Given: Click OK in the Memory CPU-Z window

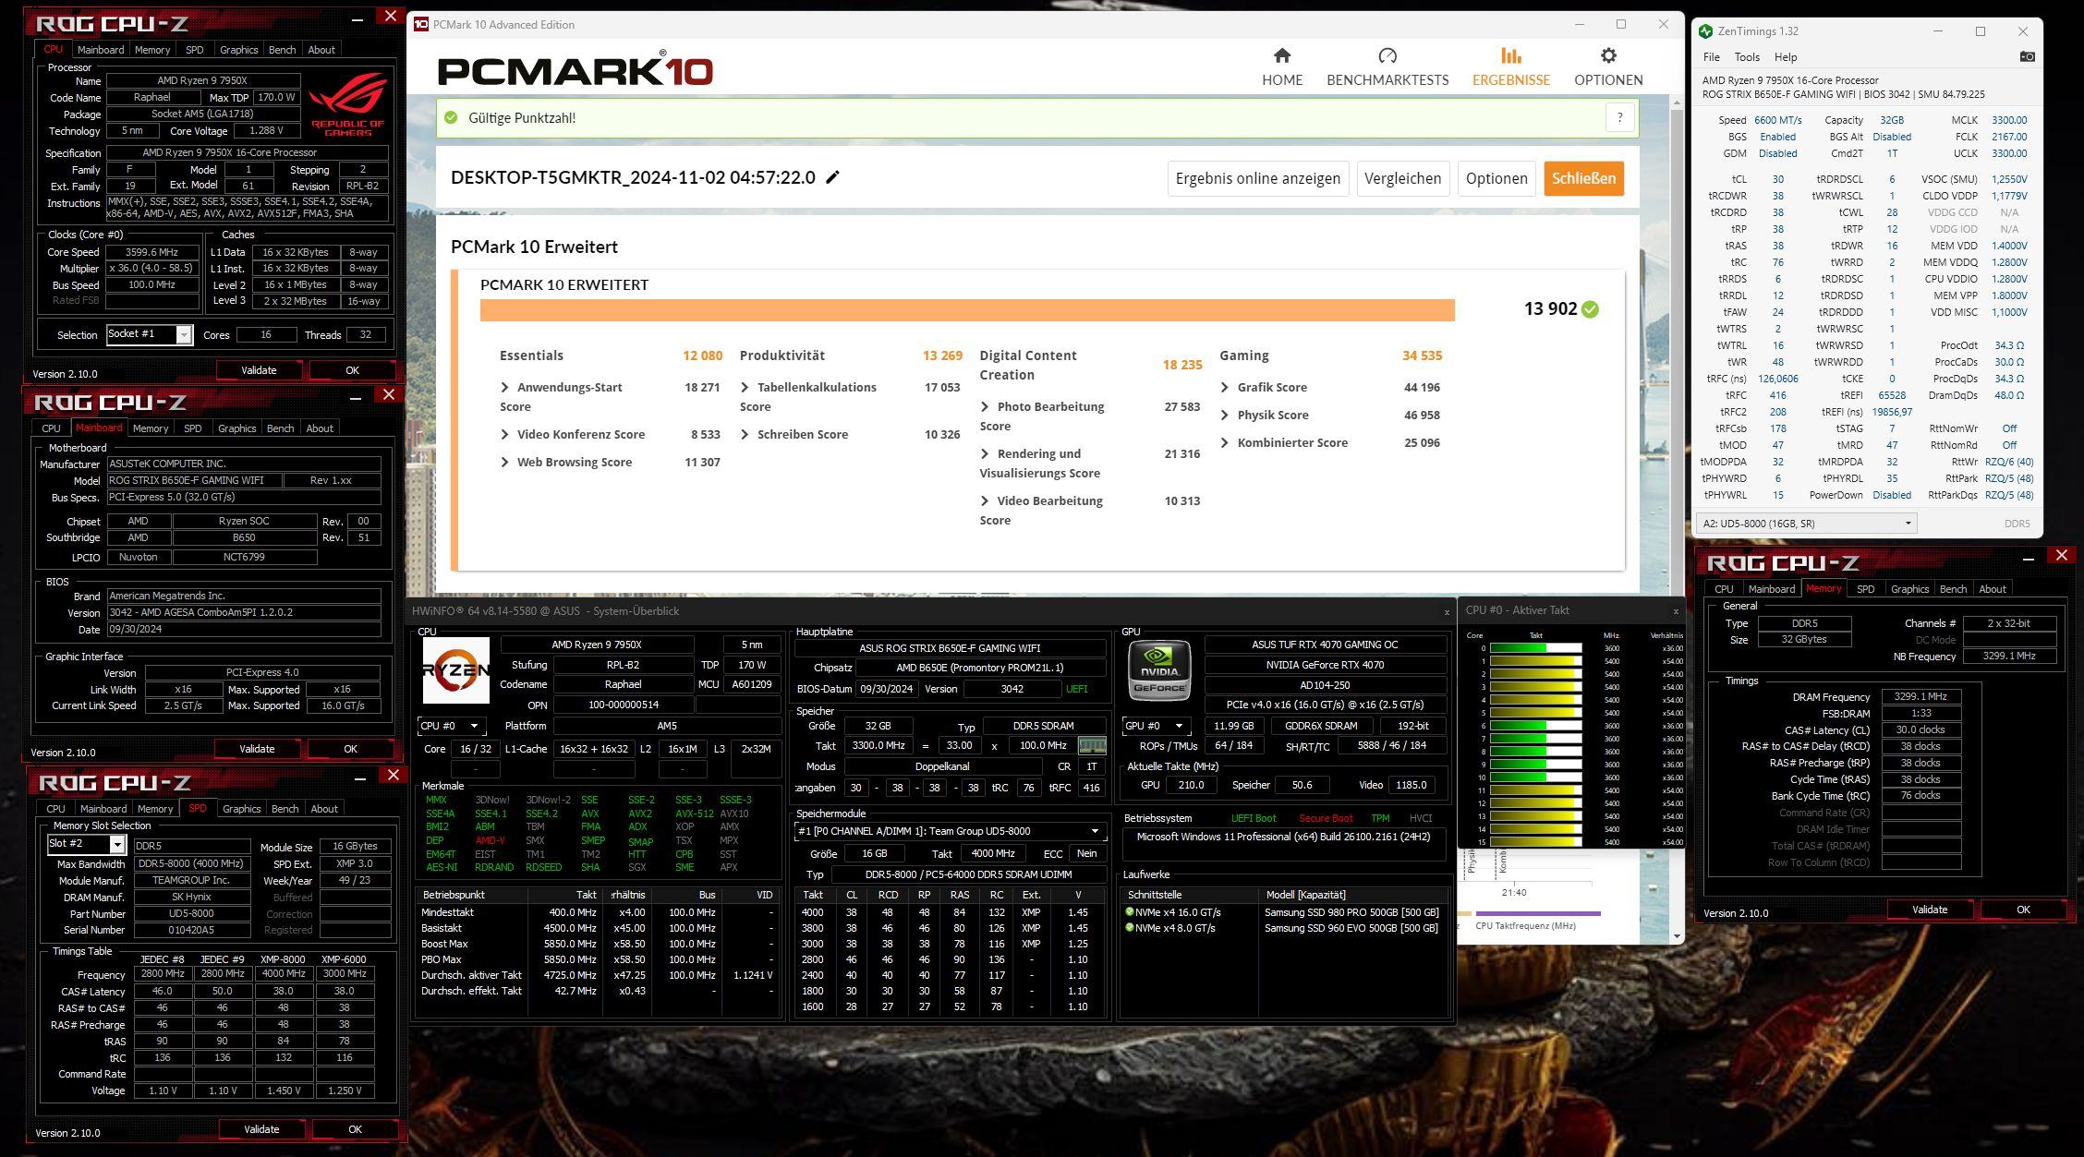Looking at the screenshot, I should 2023,910.
